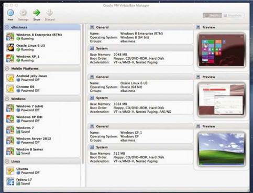Viewport: 253px width, 193px height.
Task: Click the VM list vertical scrollbar
Action: 83,94
